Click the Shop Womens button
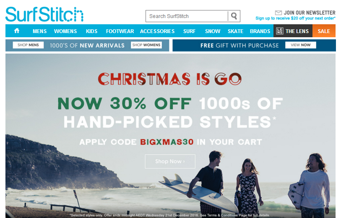The image size is (341, 218). click(146, 45)
